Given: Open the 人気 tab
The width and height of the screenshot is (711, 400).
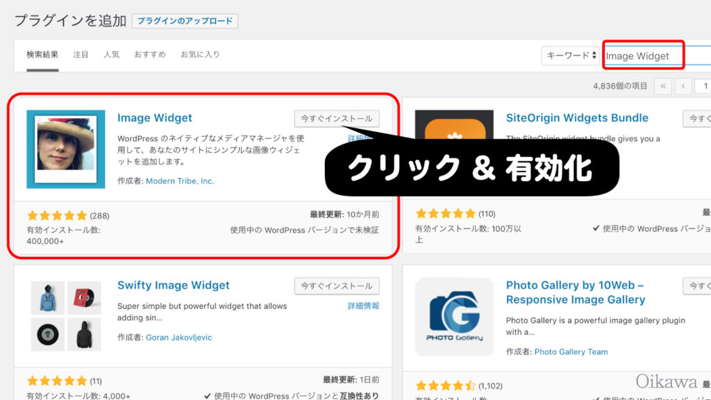Looking at the screenshot, I should point(112,54).
